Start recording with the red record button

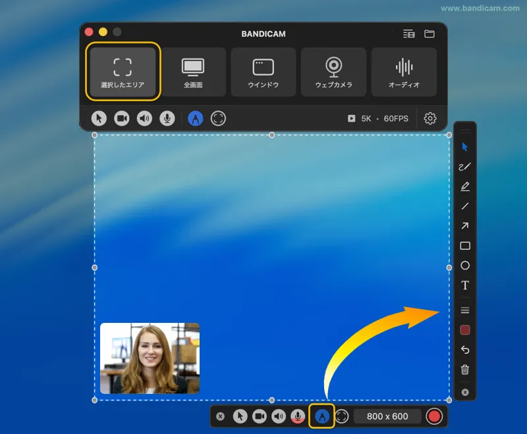434,416
